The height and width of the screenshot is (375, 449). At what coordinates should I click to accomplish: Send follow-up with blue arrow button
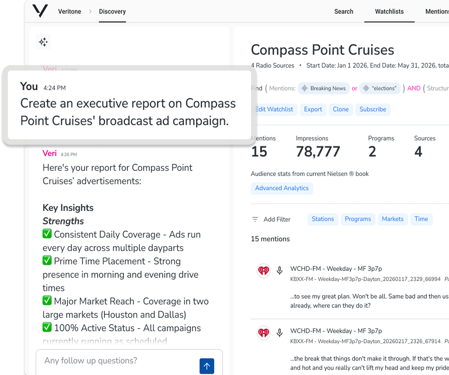(207, 366)
